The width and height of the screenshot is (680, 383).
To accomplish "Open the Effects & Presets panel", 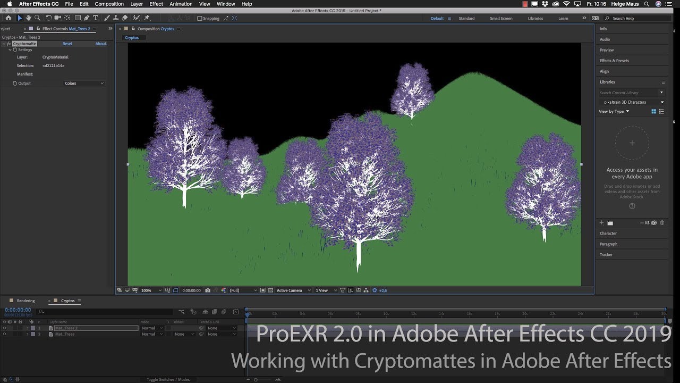I will click(614, 61).
